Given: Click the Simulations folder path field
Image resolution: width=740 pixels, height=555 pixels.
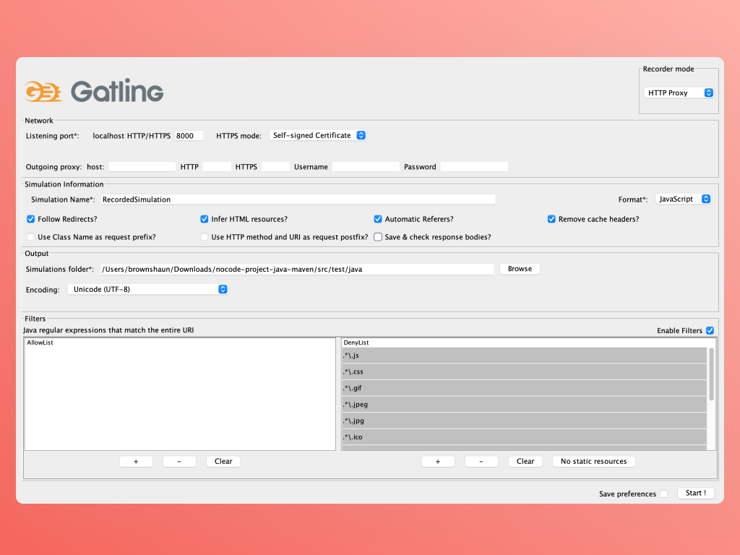Looking at the screenshot, I should point(297,269).
